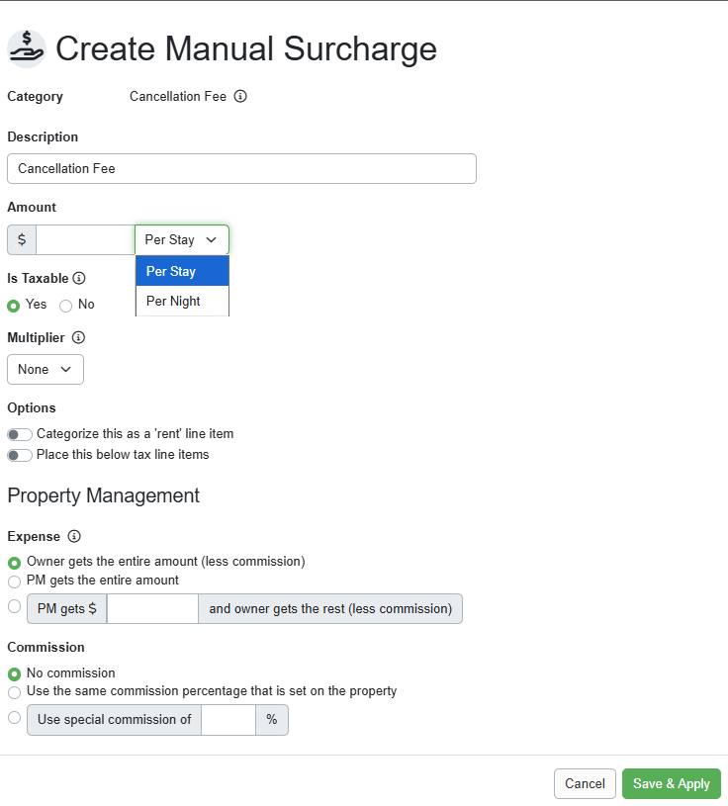The width and height of the screenshot is (728, 806).
Task: Pick Per Night from the open list
Action: [182, 301]
